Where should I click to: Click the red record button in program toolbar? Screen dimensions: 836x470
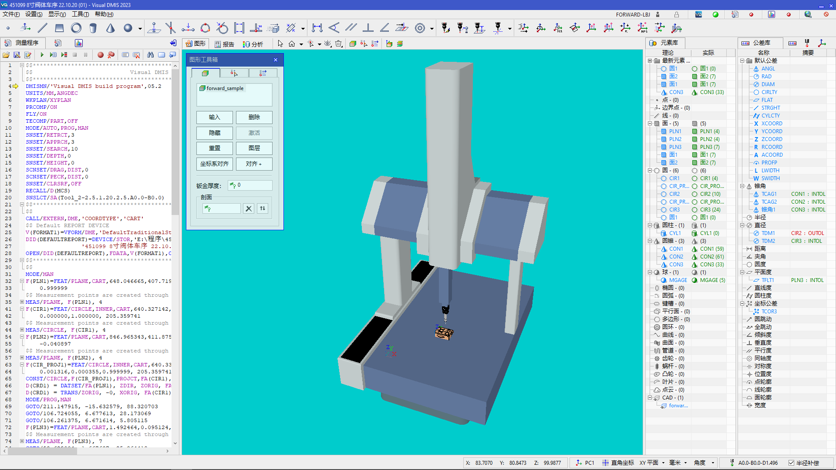pos(101,55)
